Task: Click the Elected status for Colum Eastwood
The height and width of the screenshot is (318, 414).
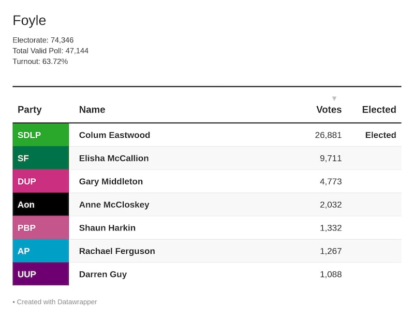Action: 380,135
